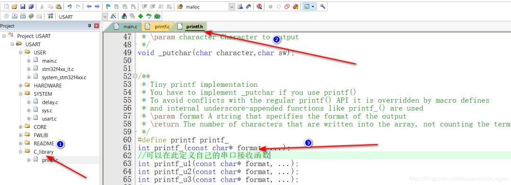Toggle code folding at the line 52 comment block
Viewport: 511px width, 185px height.
coord(135,76)
